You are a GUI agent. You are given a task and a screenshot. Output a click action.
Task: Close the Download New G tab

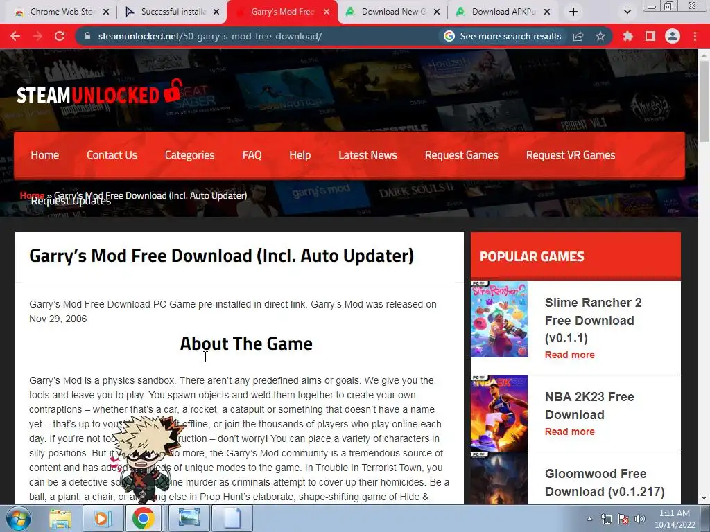tap(437, 12)
